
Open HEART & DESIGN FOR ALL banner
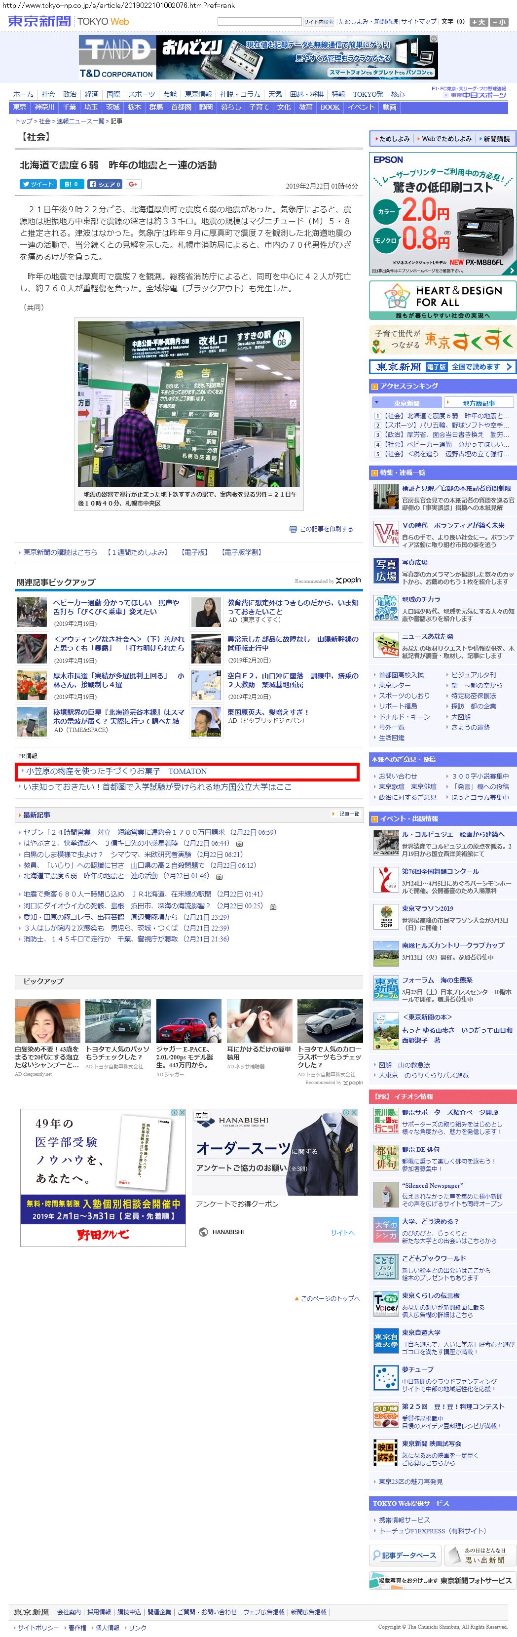(x=443, y=300)
